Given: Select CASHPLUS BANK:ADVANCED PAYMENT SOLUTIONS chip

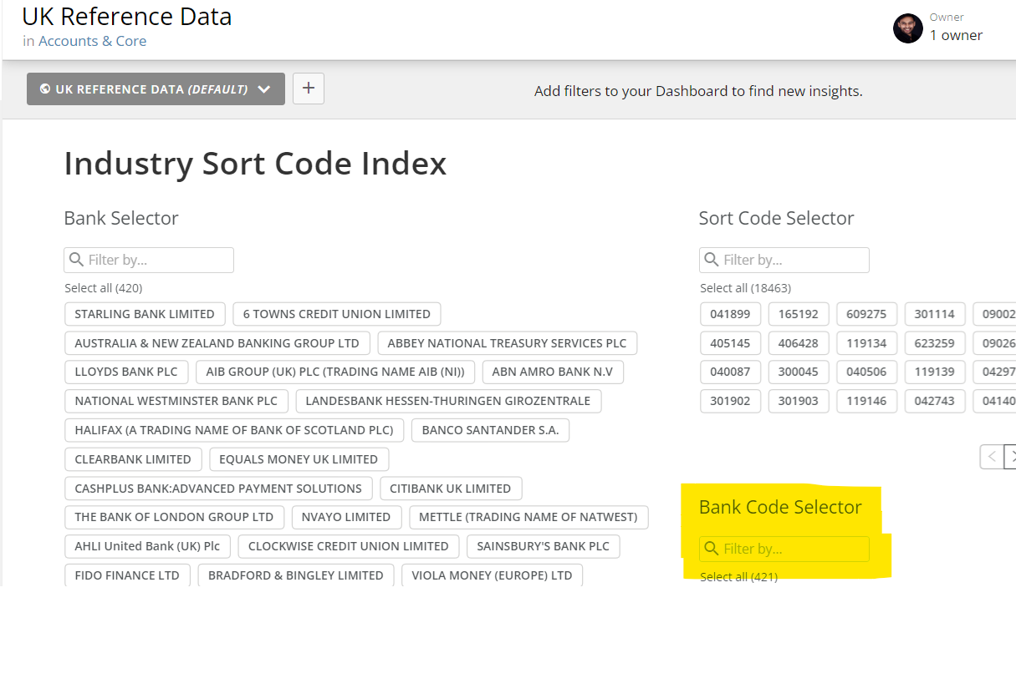Looking at the screenshot, I should click(x=218, y=489).
